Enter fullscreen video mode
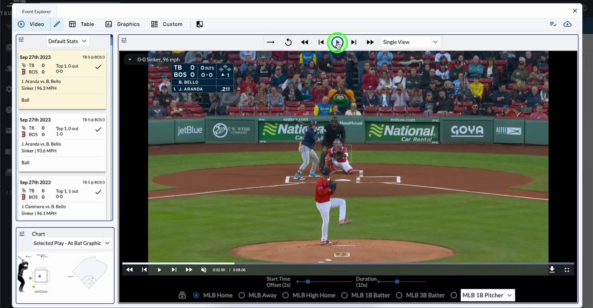The width and height of the screenshot is (593, 308). point(567,269)
